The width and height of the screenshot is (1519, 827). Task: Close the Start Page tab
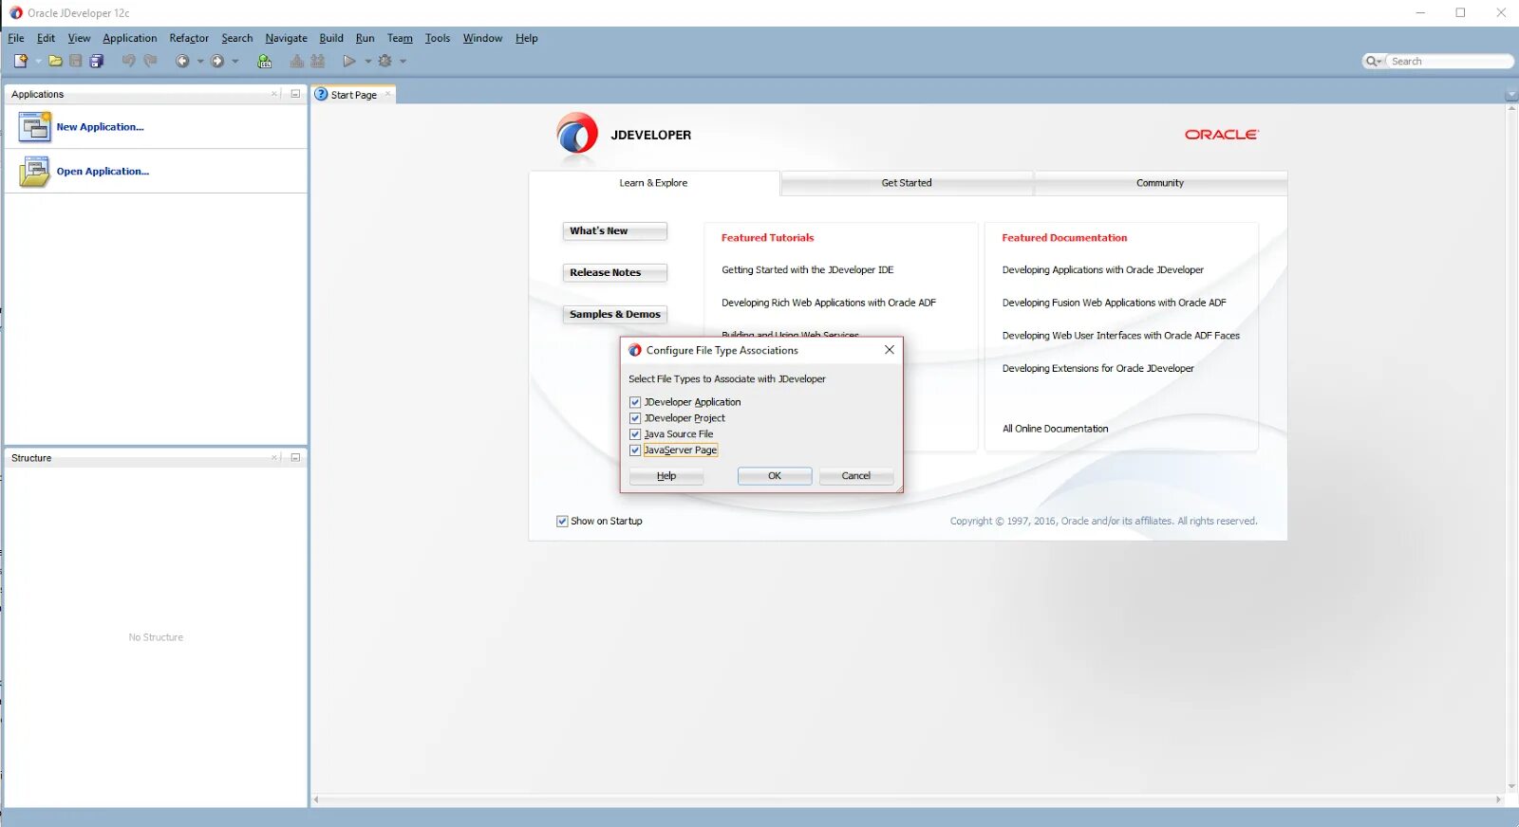387,94
